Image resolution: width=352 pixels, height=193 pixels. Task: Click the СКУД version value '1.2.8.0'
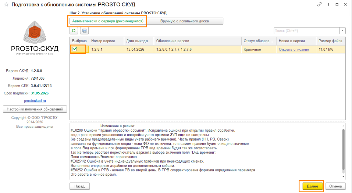(36, 71)
